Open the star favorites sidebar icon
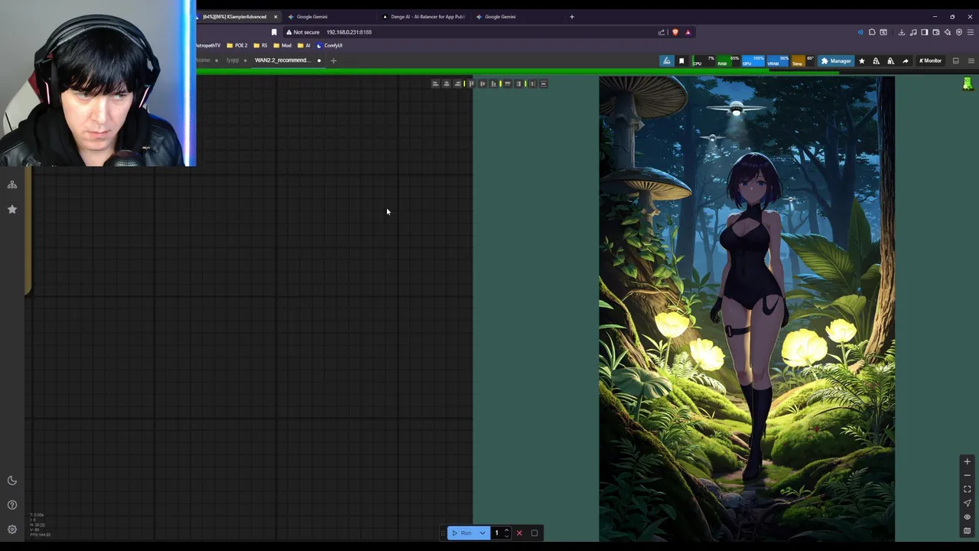 coord(12,209)
